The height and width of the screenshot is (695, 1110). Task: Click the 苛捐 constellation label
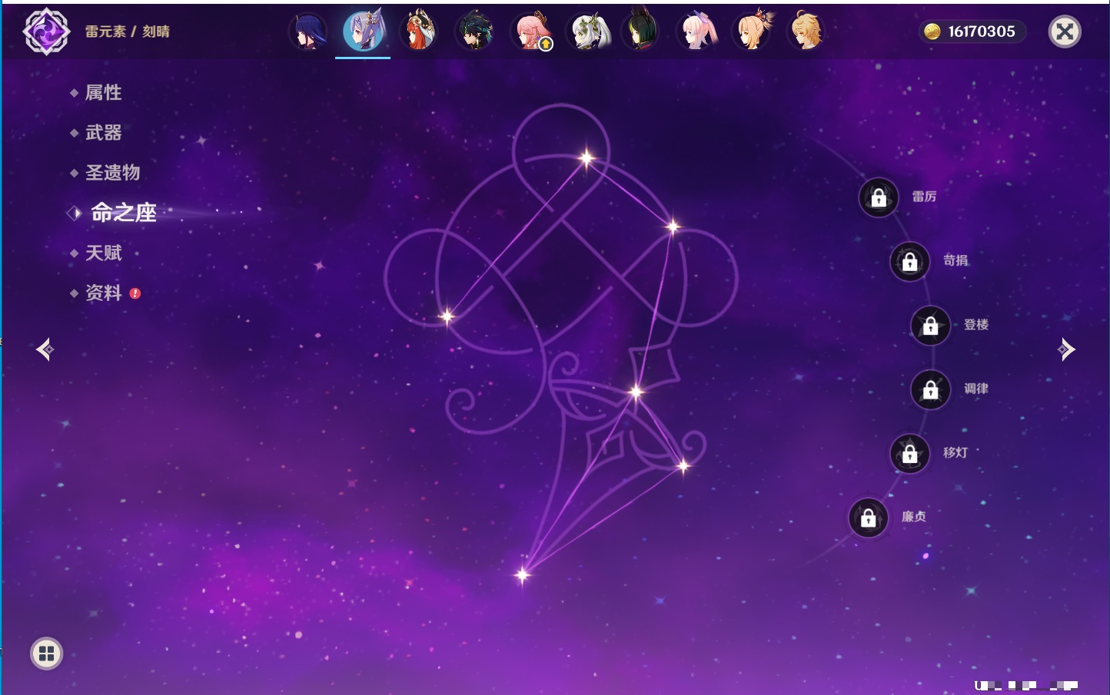point(955,260)
